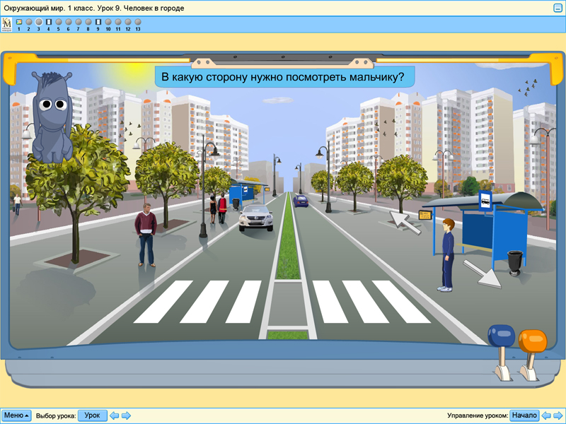
Task: Jump to lesson step 10 circle
Action: (x=108, y=22)
